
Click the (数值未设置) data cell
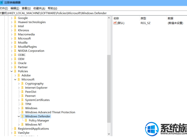click(175, 23)
